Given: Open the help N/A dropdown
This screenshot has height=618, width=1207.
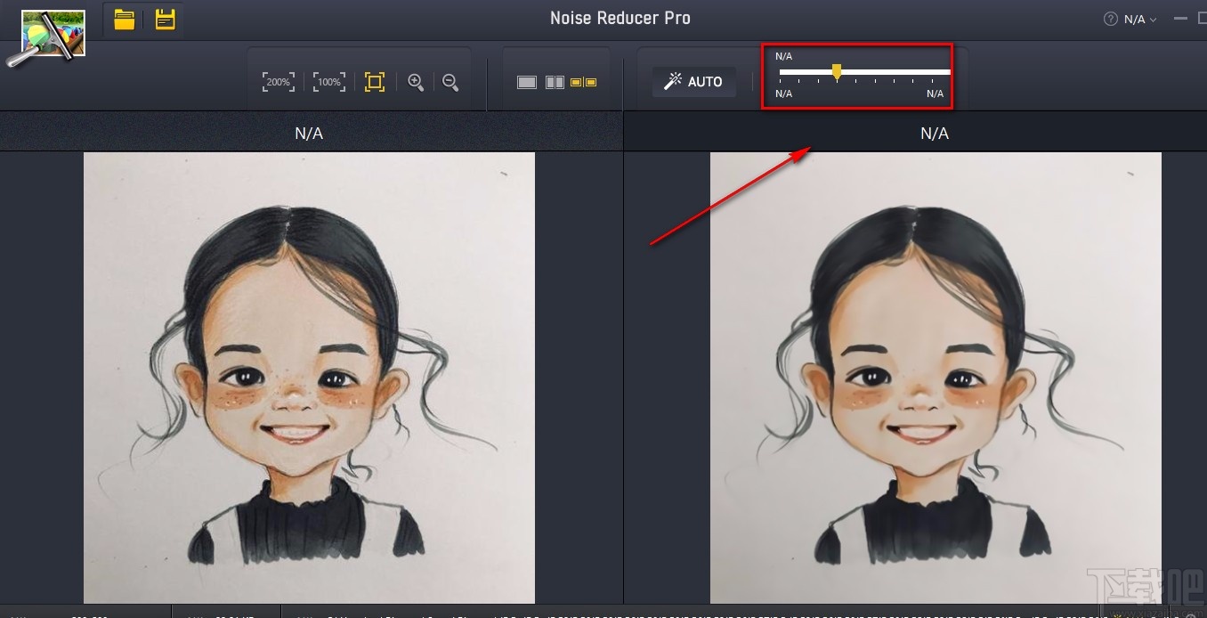Looking at the screenshot, I should [x=1140, y=19].
